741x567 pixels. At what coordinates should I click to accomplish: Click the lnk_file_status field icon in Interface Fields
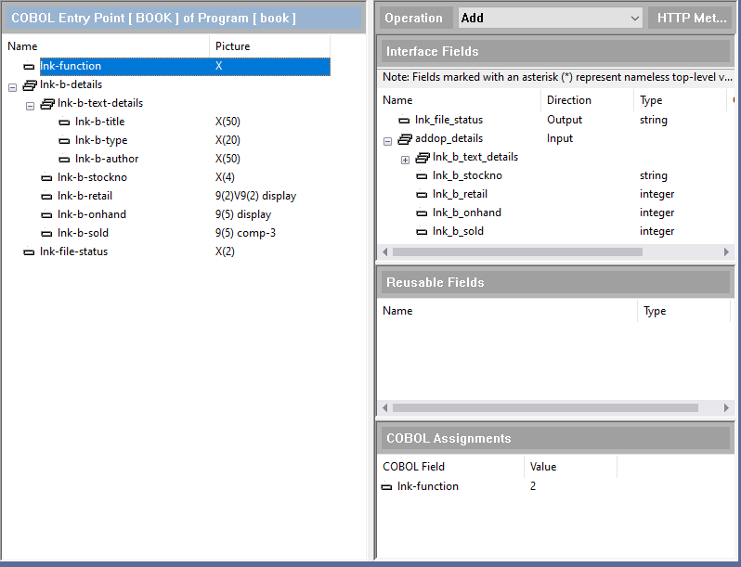pyautogui.click(x=404, y=121)
